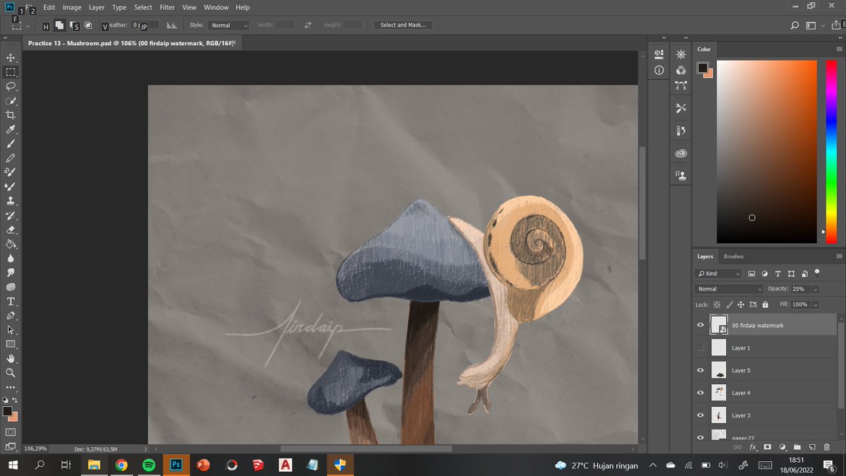This screenshot has height=476, width=846.
Task: Show the hidden Layer 1
Action: click(700, 348)
